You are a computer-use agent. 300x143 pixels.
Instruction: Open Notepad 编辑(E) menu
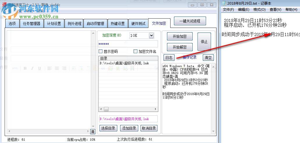pyautogui.click(x=244, y=9)
